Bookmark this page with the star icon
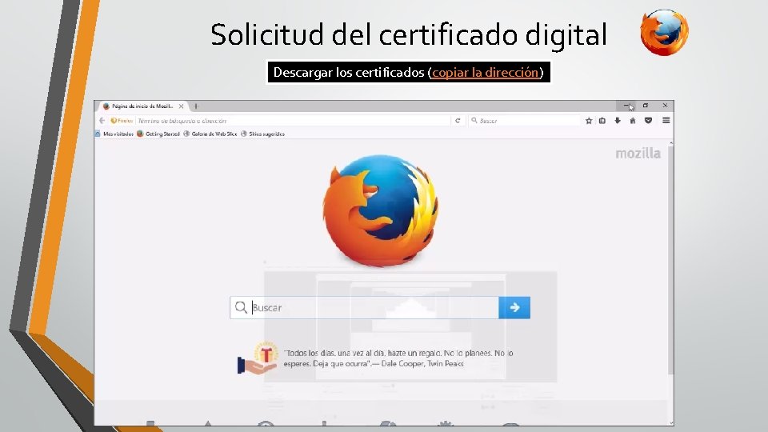Viewport: 768px width, 432px height. click(589, 121)
